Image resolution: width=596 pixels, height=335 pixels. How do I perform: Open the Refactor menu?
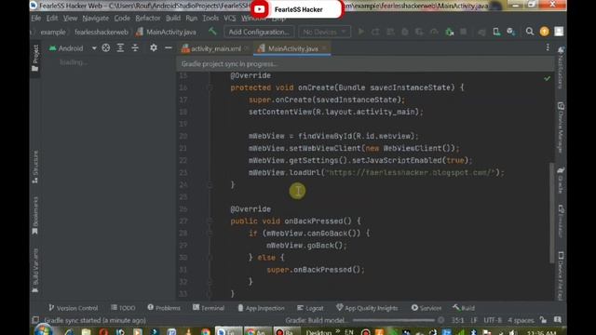click(148, 19)
